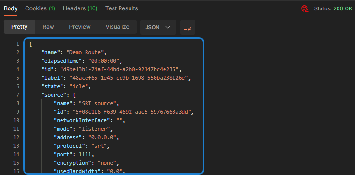Select the Preview view mode

pyautogui.click(x=79, y=27)
